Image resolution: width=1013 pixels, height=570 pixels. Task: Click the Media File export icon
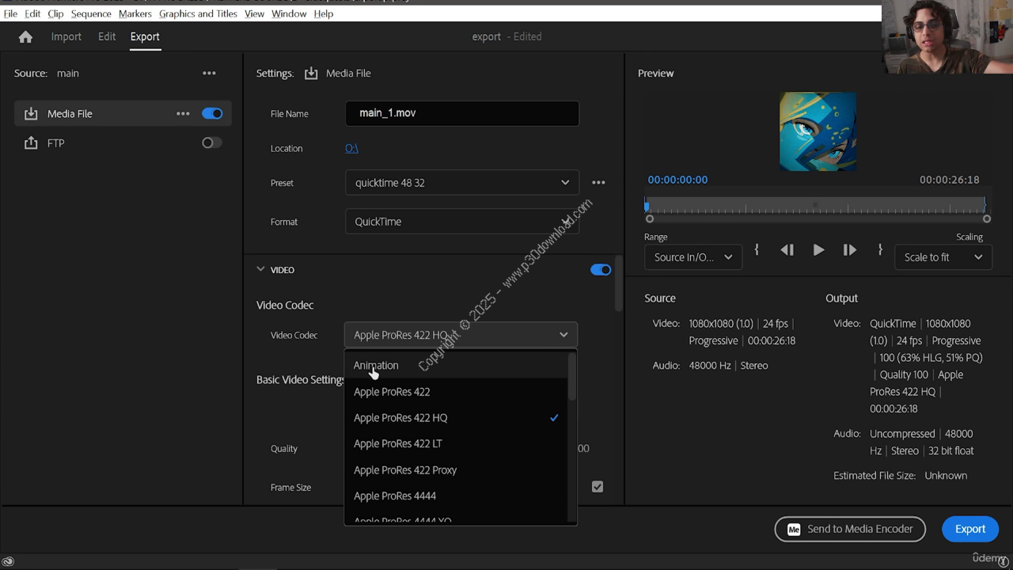click(30, 113)
